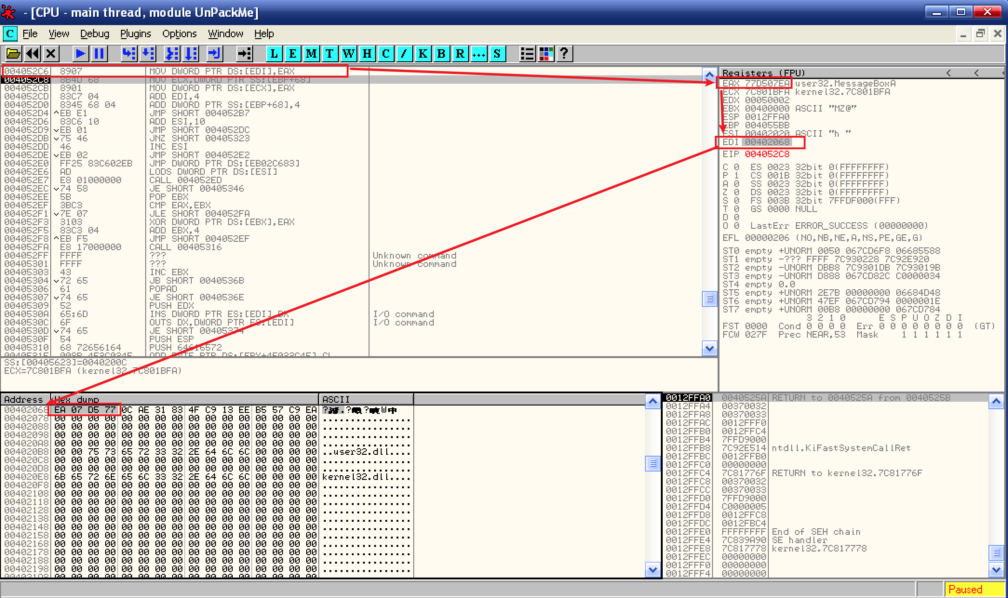The height and width of the screenshot is (598, 1008).
Task: Click Registers (FPU) header to switch view
Action: pyautogui.click(x=763, y=73)
